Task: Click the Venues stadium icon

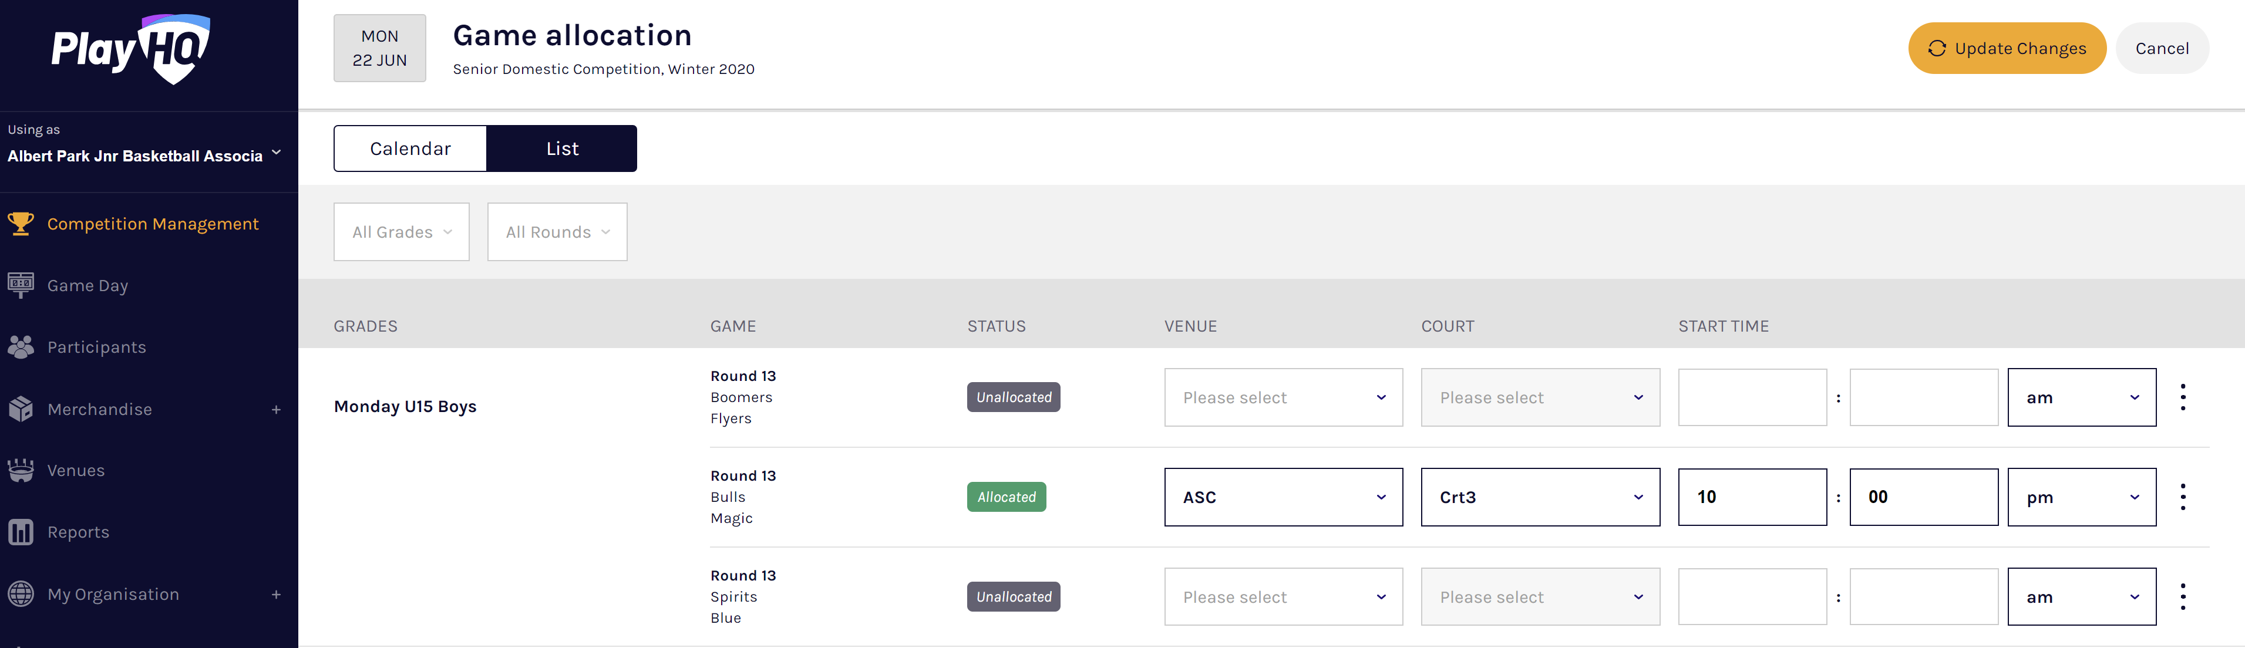Action: pyautogui.click(x=21, y=470)
